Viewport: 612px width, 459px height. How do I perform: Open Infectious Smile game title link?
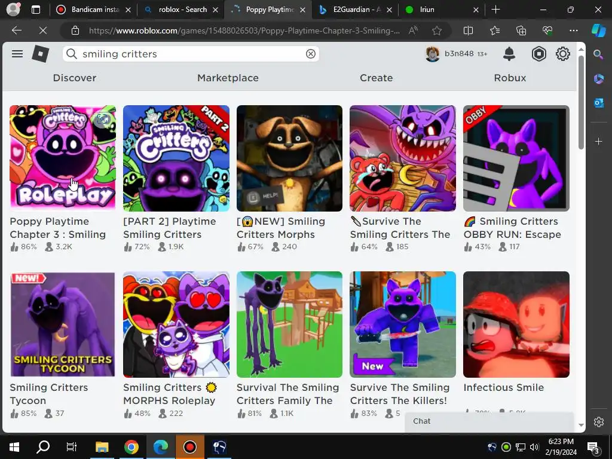pyautogui.click(x=503, y=387)
